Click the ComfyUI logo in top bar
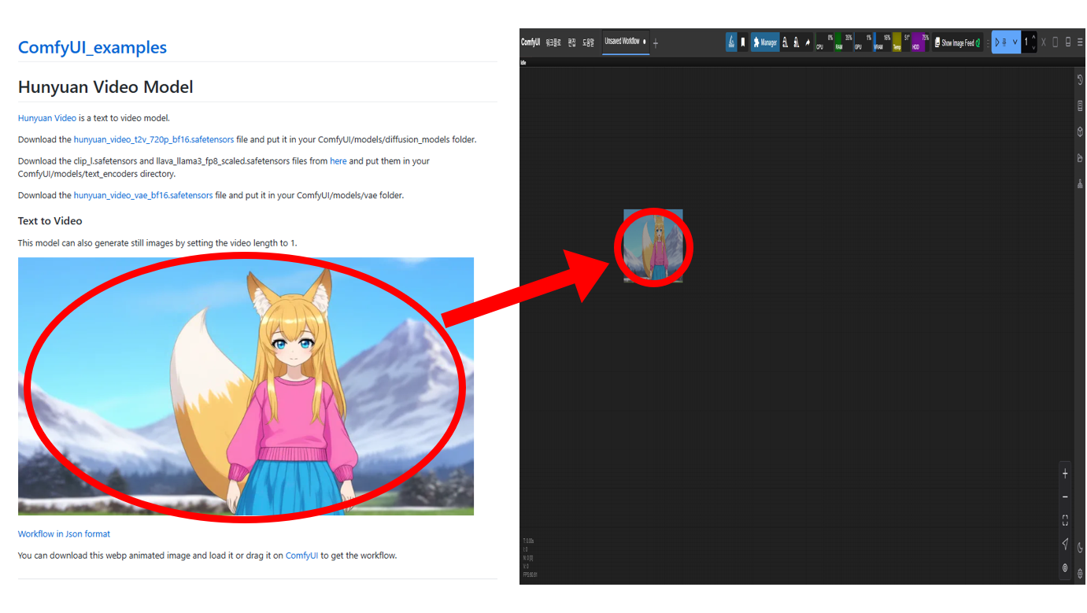1087x613 pixels. coord(531,42)
